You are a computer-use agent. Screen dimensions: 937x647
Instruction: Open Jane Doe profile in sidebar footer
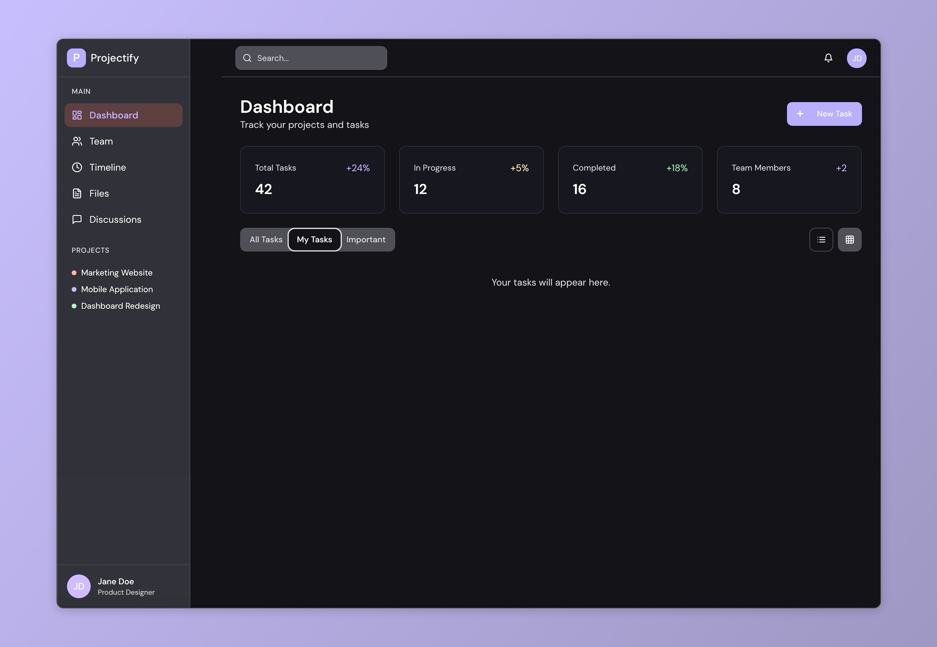(116, 586)
